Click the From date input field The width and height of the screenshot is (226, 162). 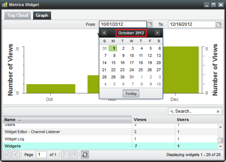(x=123, y=24)
